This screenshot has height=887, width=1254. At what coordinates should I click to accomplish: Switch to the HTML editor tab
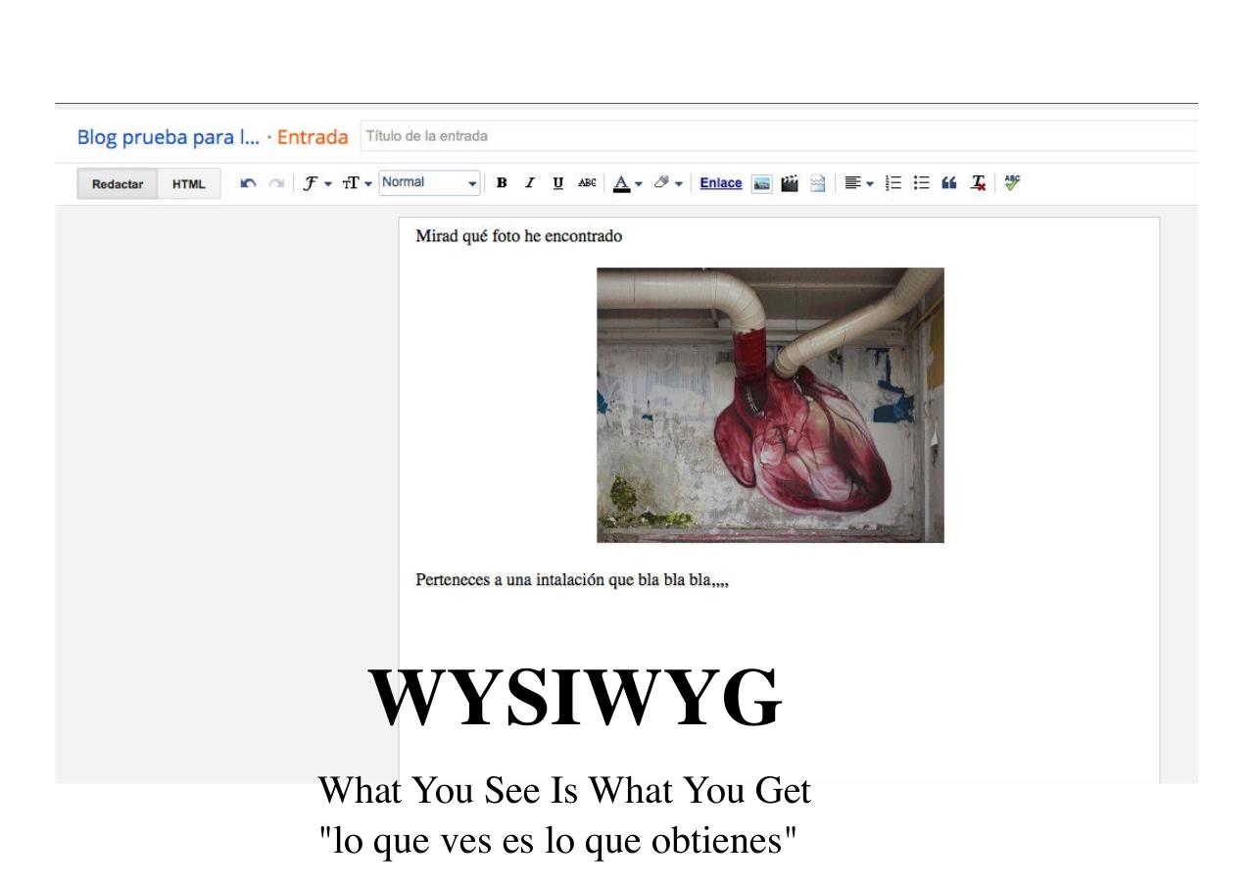[189, 184]
